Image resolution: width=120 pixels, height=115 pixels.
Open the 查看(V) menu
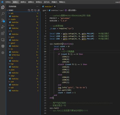[31, 2]
